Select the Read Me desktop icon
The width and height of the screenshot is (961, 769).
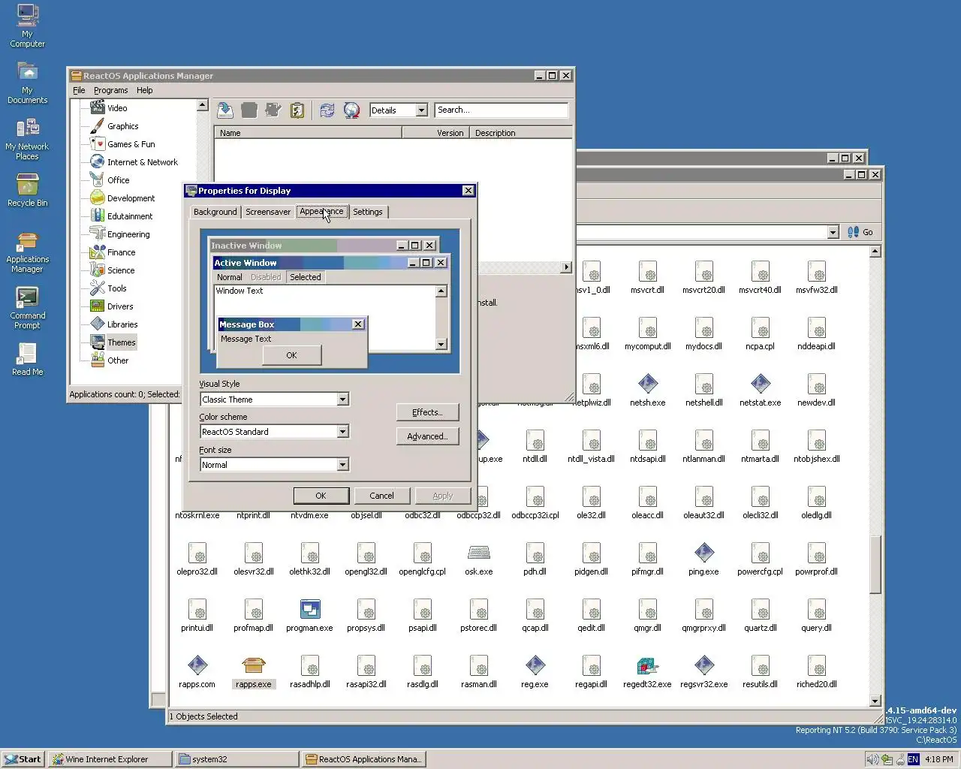coord(27,359)
